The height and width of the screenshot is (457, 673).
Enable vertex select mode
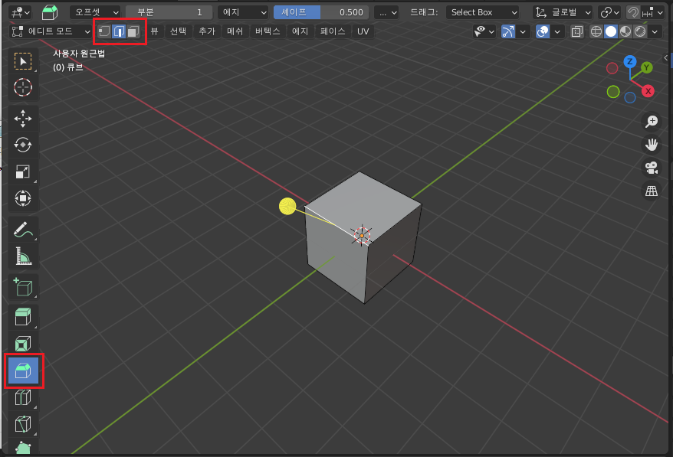pyautogui.click(x=104, y=31)
